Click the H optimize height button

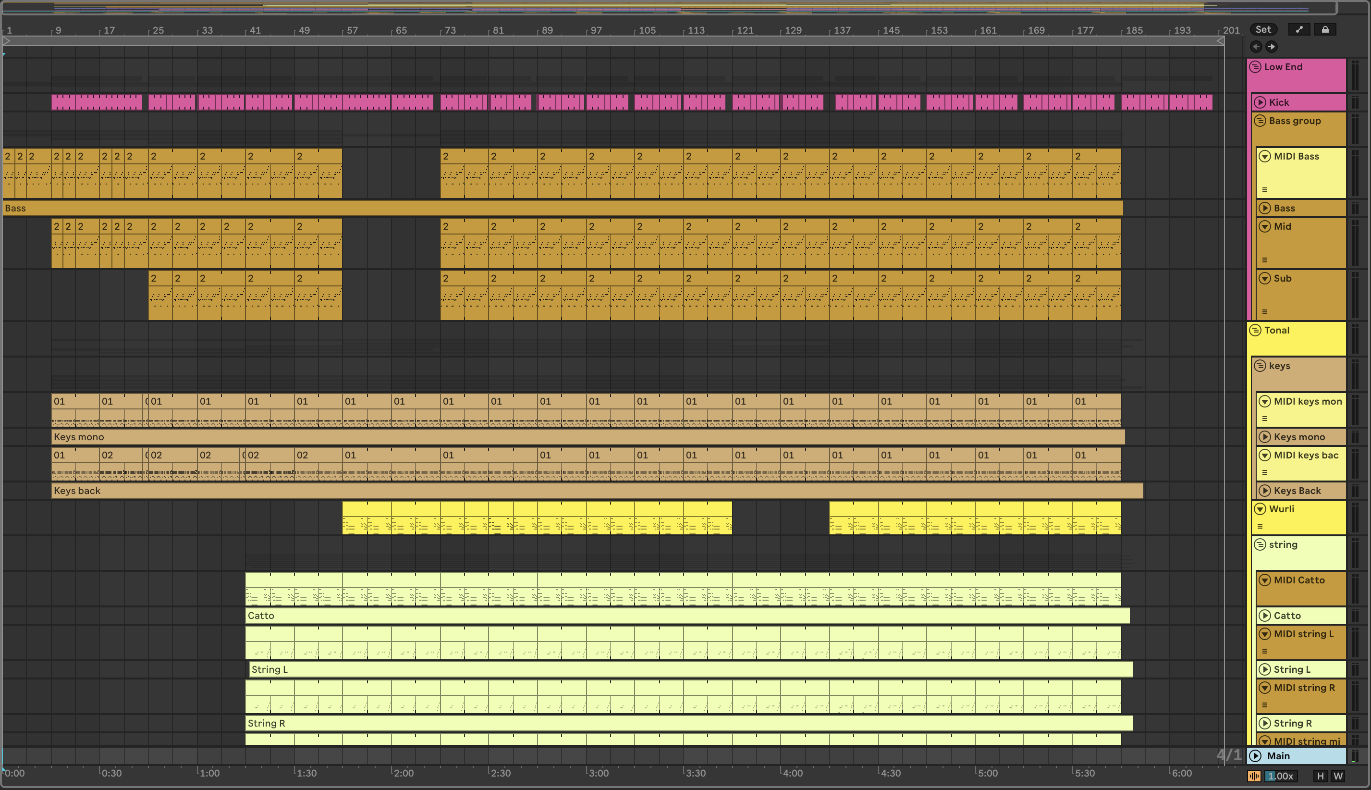1321,776
